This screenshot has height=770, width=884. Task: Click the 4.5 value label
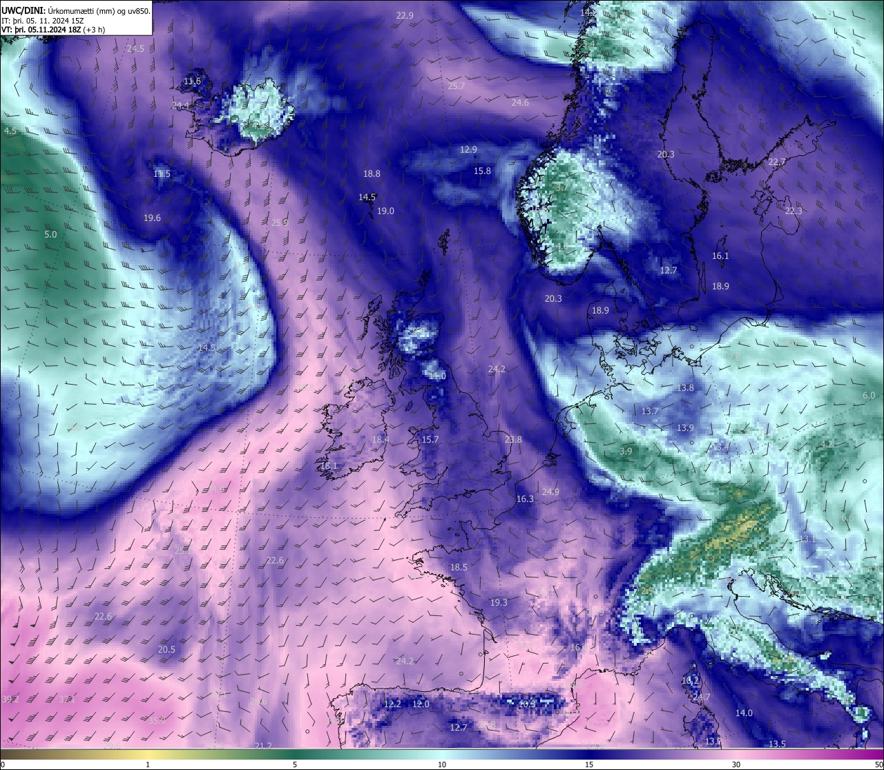(10, 131)
